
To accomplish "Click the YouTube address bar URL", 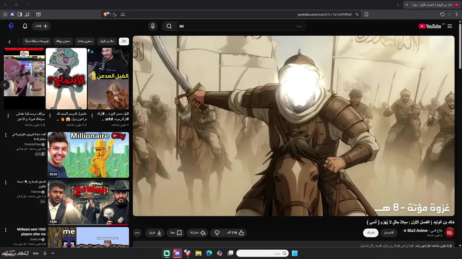I will click(x=324, y=14).
